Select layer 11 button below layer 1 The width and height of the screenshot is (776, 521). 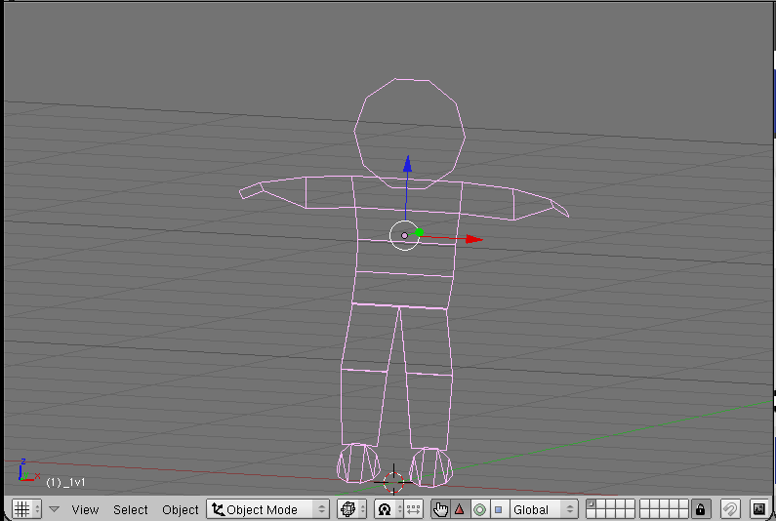tap(591, 513)
